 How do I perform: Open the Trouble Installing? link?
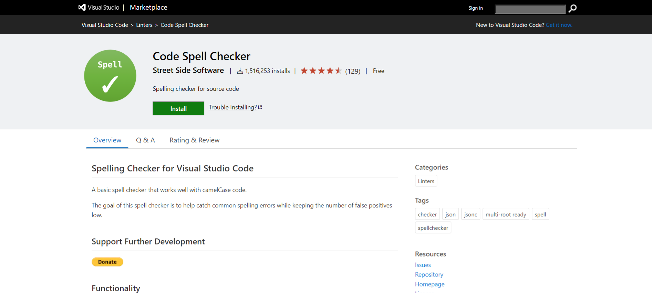(233, 107)
